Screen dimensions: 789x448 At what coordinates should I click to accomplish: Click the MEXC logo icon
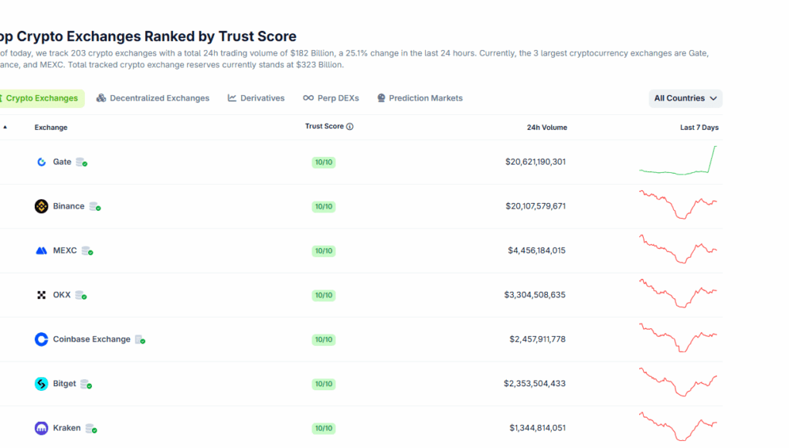[x=42, y=251]
